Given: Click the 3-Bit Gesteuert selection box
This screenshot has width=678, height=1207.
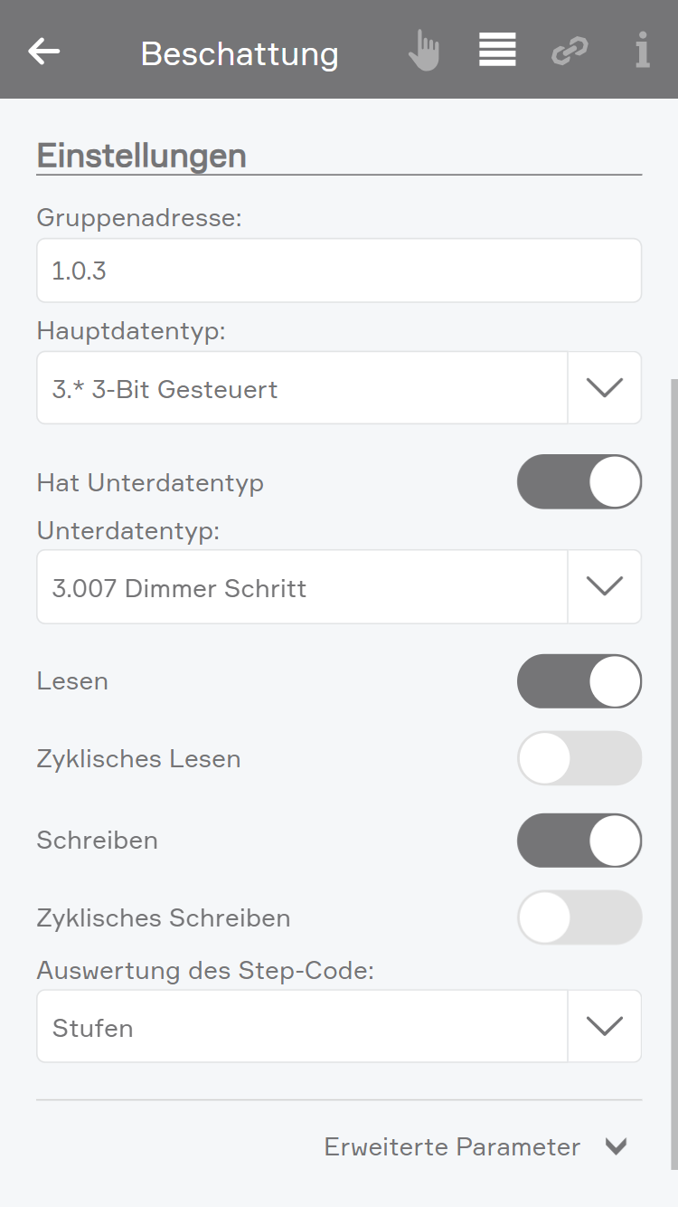Looking at the screenshot, I should tap(302, 388).
